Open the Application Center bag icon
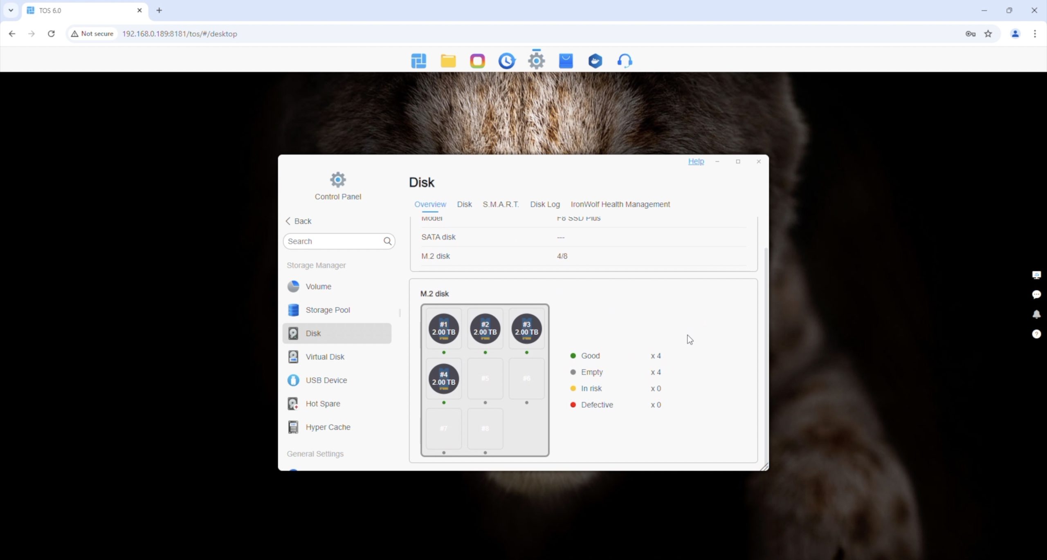This screenshot has height=560, width=1047. click(x=566, y=61)
